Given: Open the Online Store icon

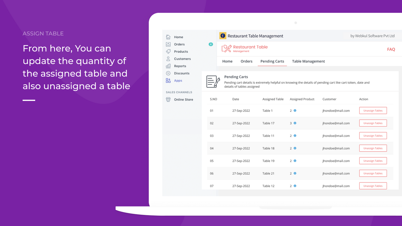Looking at the screenshot, I should pos(168,100).
